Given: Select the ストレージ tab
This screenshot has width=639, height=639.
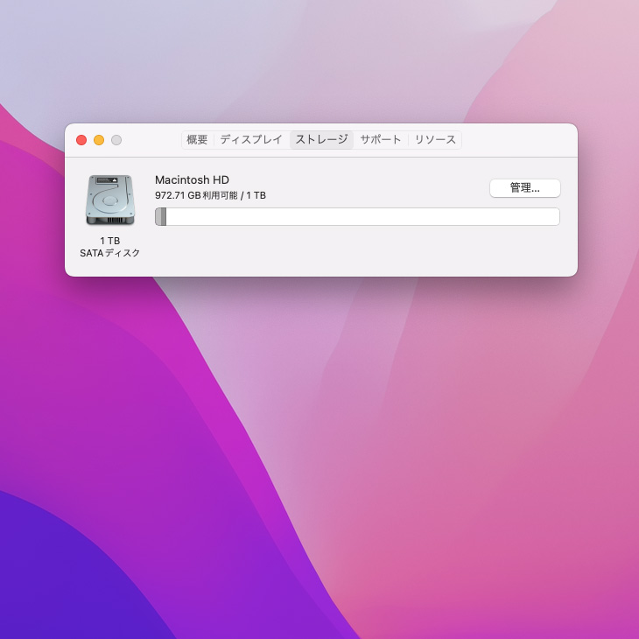Looking at the screenshot, I should 321,140.
